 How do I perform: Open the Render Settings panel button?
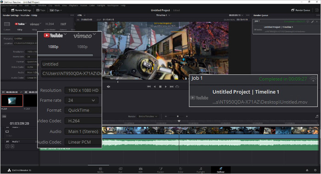[21, 10]
